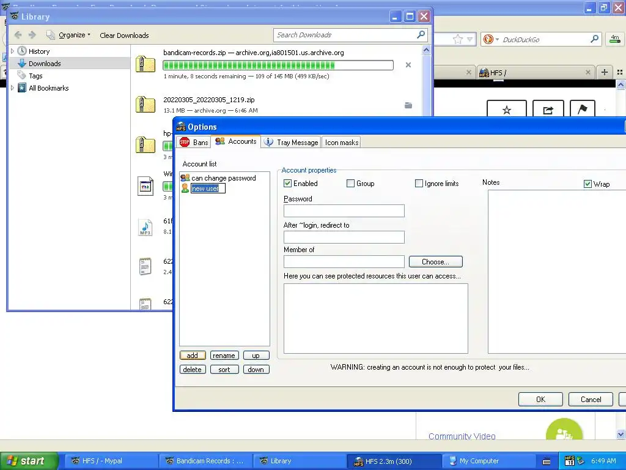The image size is (626, 470).
Task: Click the bookmark star in browser URL bar
Action: 457,39
